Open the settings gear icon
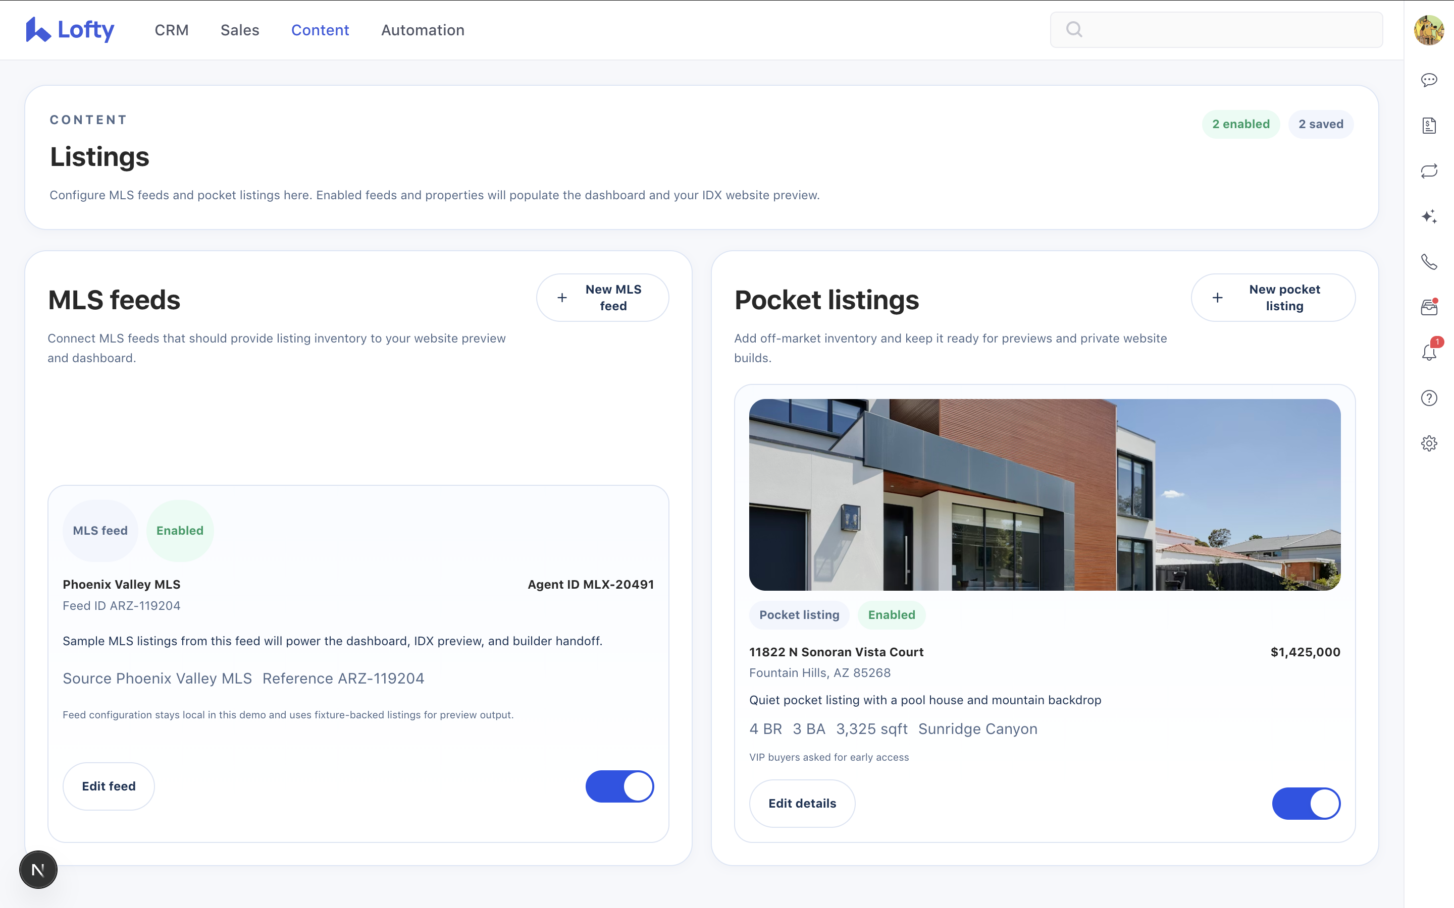Image resolution: width=1454 pixels, height=908 pixels. (1429, 444)
